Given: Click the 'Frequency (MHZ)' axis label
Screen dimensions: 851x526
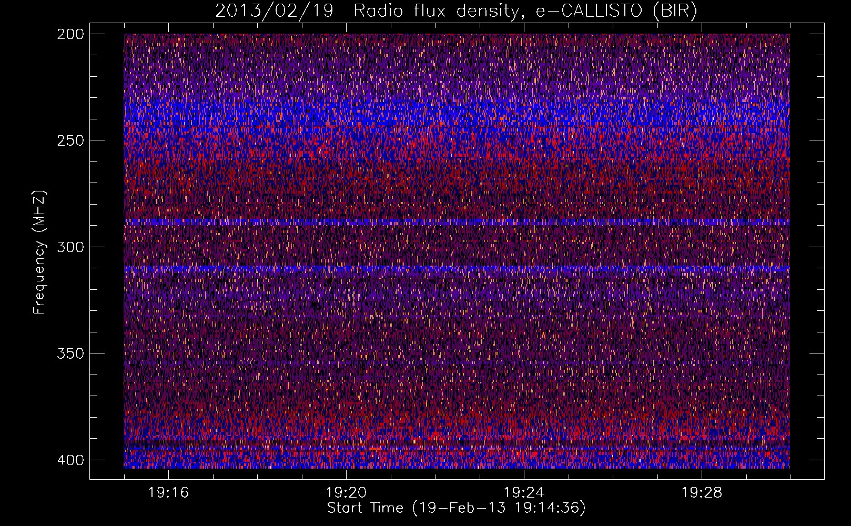Looking at the screenshot, I should (39, 252).
